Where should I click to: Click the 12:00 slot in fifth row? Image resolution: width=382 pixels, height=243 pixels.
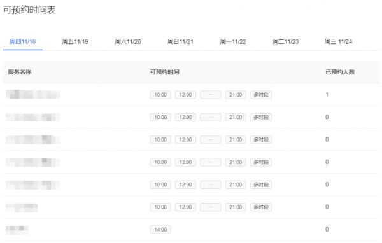(185, 184)
